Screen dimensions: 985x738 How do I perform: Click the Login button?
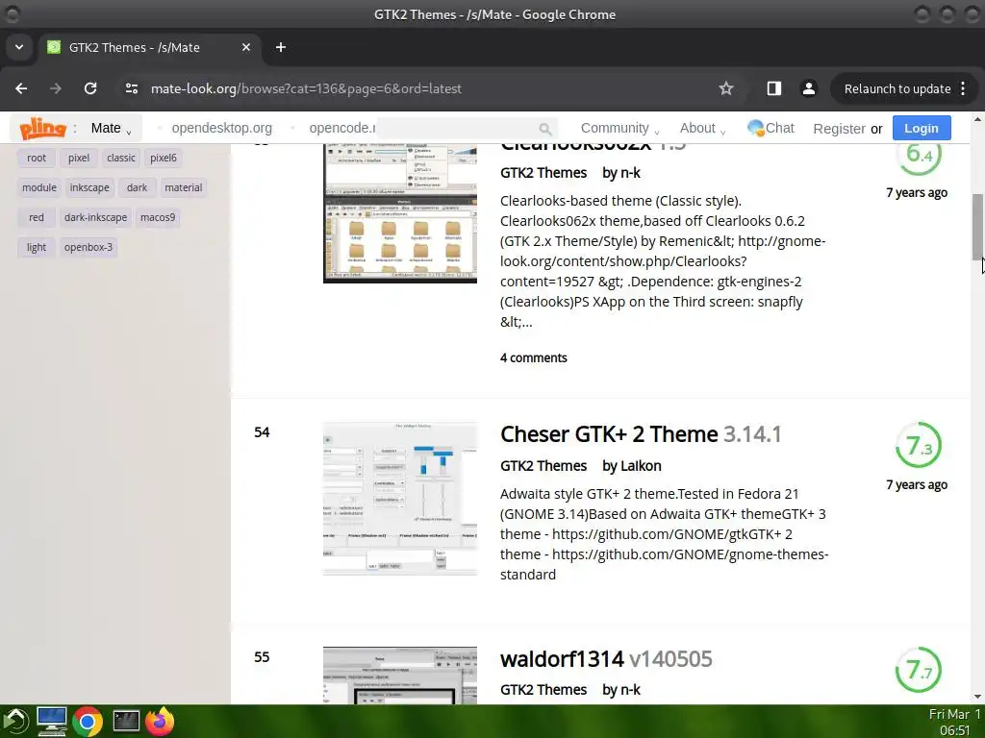tap(922, 128)
